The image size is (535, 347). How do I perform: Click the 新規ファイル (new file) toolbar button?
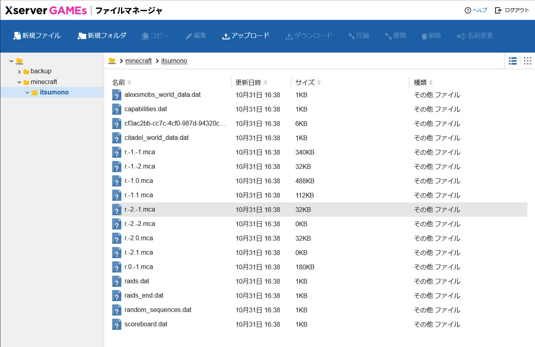37,36
